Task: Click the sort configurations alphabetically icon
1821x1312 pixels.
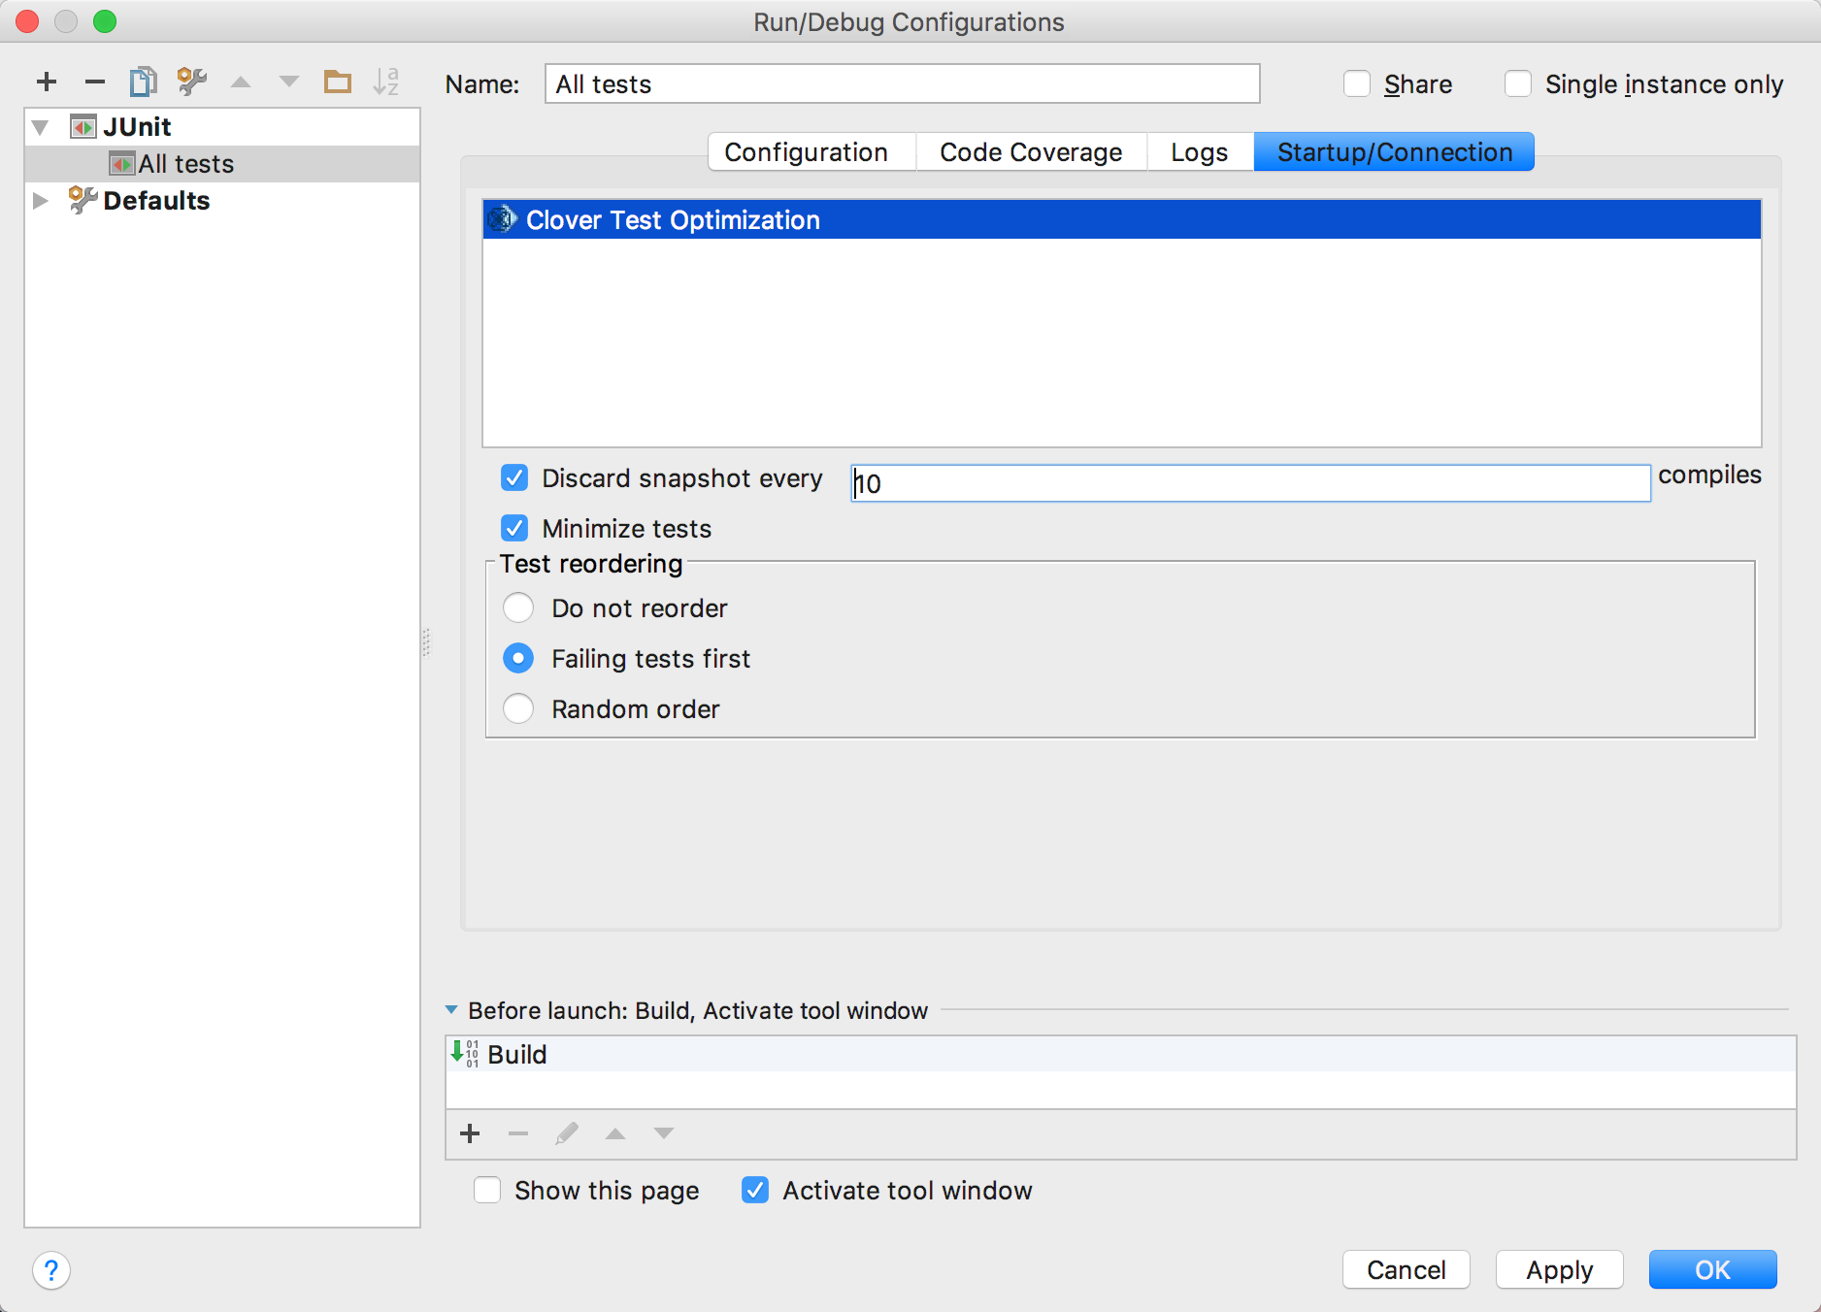Action: [x=385, y=82]
